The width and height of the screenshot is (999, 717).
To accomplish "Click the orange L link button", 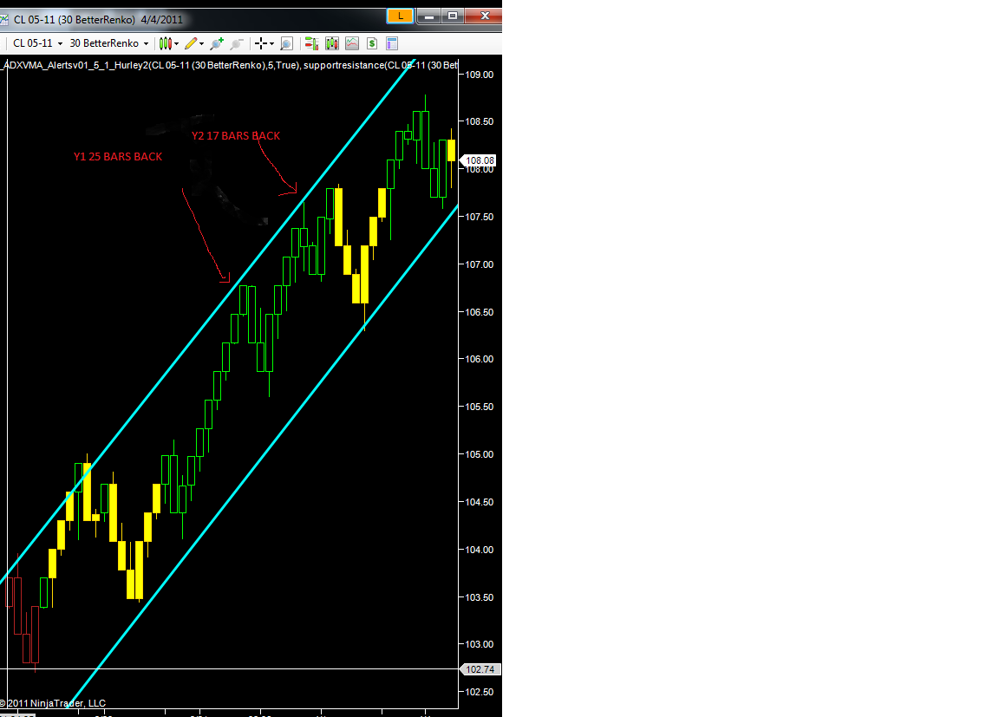I will click(x=400, y=16).
